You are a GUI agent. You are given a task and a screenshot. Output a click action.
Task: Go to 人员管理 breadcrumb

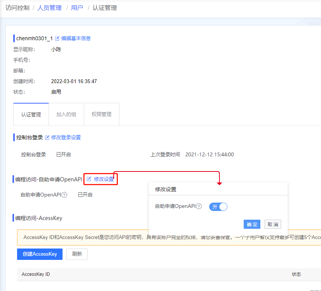coord(50,8)
